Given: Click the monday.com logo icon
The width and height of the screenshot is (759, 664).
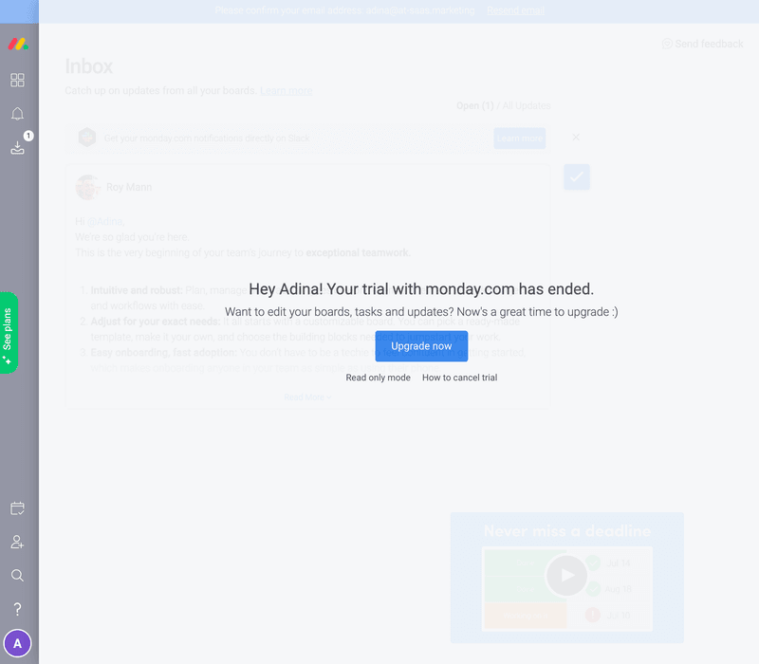Looking at the screenshot, I should pyautogui.click(x=17, y=44).
